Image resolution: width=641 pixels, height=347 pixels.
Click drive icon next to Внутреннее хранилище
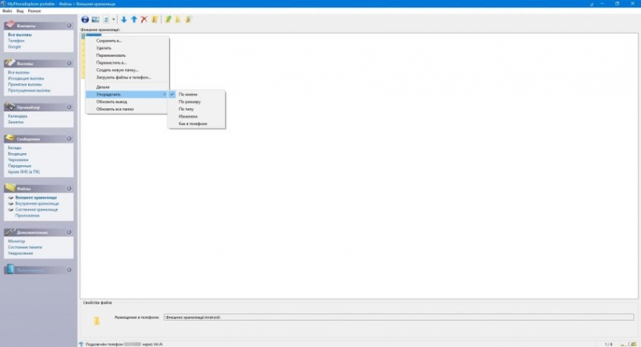coord(11,204)
